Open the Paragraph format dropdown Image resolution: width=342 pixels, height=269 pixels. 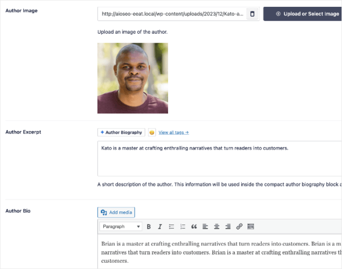(121, 226)
